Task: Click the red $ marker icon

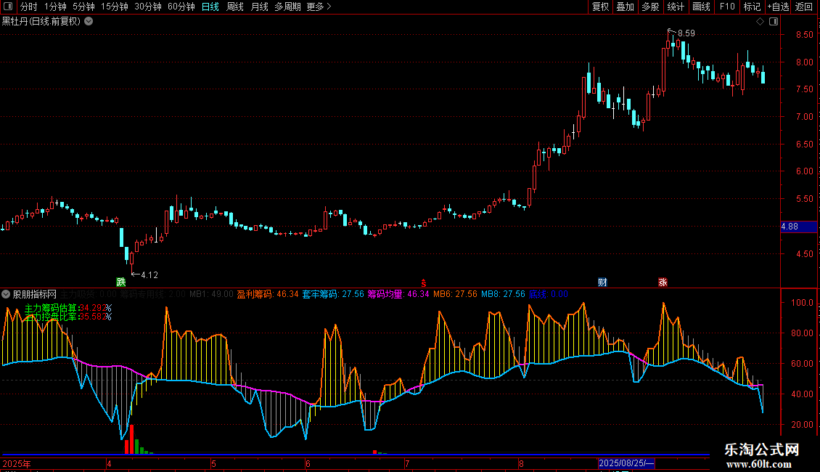Action: tap(423, 282)
